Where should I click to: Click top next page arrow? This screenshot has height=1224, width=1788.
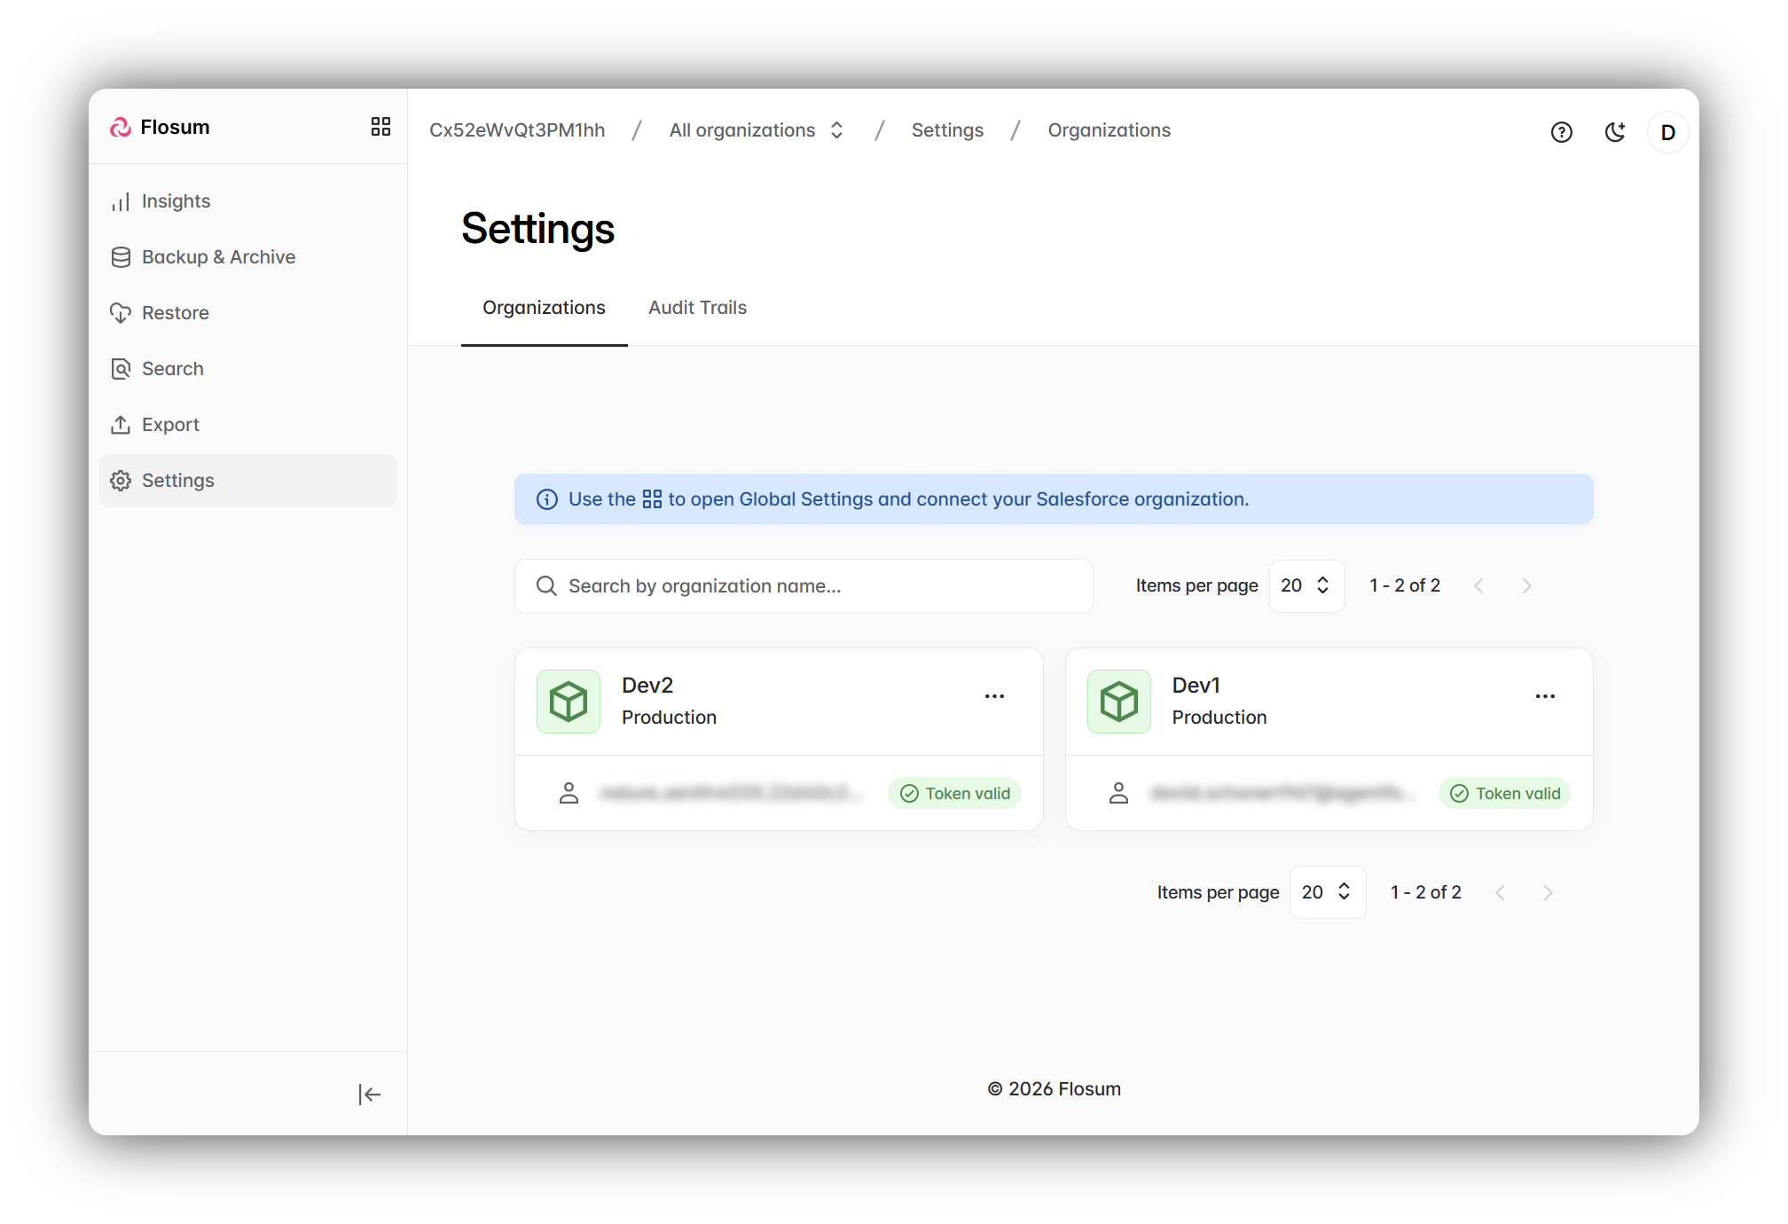1526,585
